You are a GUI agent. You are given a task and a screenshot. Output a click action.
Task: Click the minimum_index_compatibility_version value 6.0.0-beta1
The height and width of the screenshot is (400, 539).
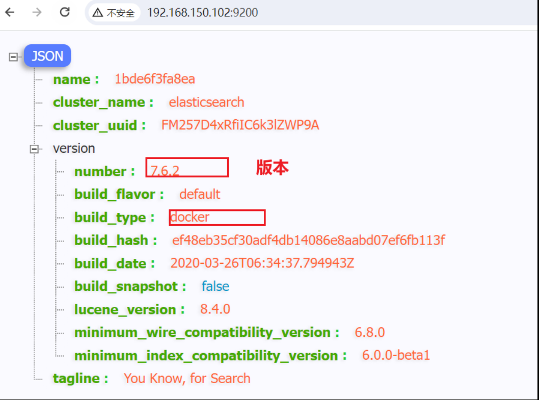click(x=396, y=355)
